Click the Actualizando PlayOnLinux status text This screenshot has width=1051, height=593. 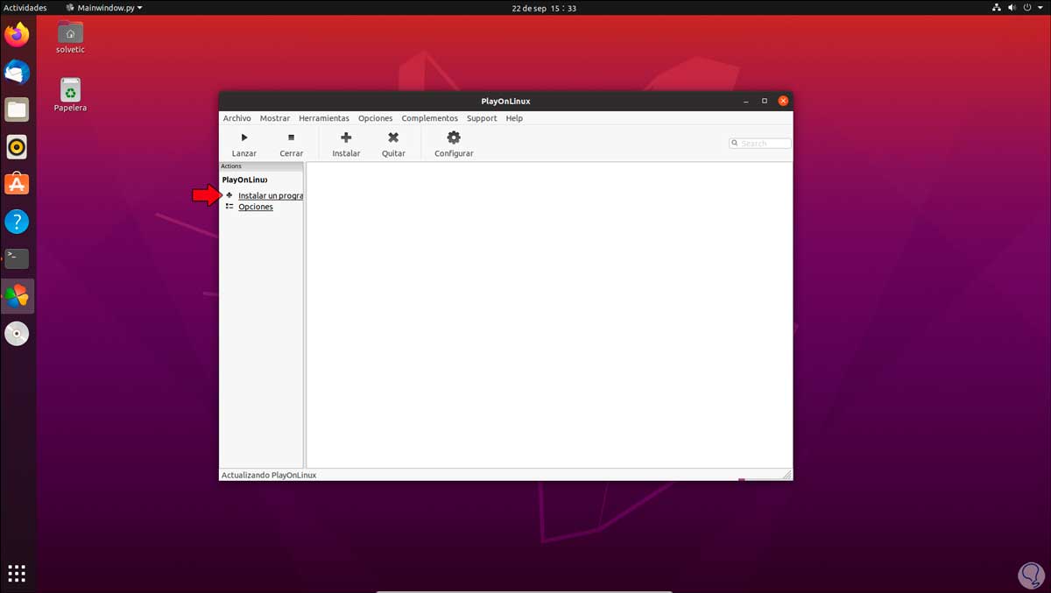(x=269, y=475)
